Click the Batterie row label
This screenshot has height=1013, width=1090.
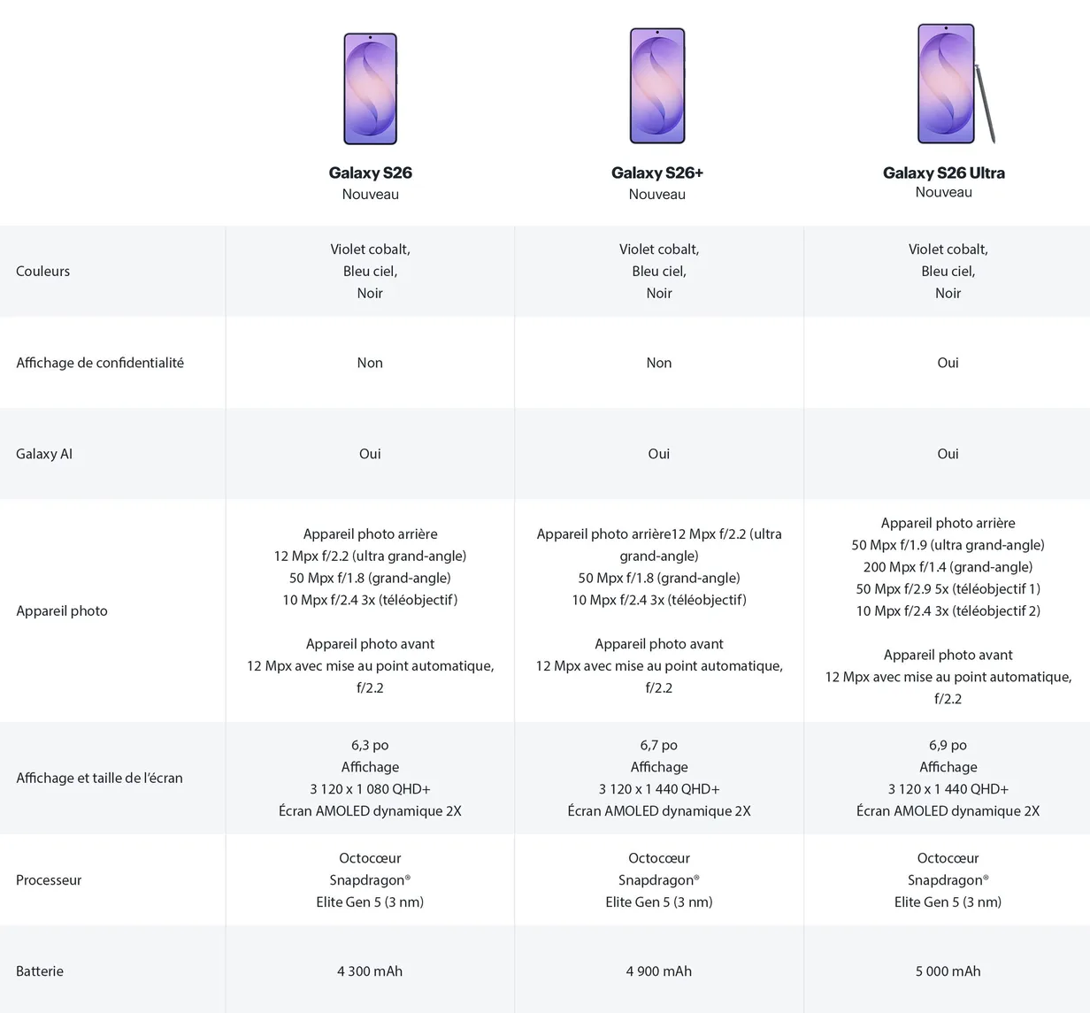40,971
